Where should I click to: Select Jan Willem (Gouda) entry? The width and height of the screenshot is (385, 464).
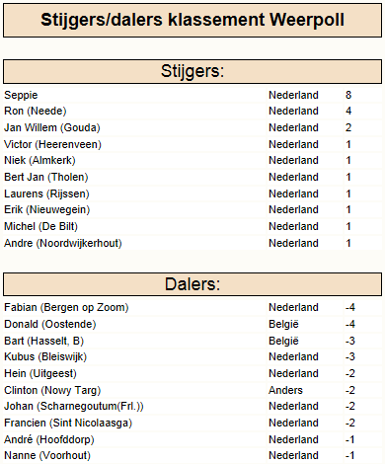(52, 127)
